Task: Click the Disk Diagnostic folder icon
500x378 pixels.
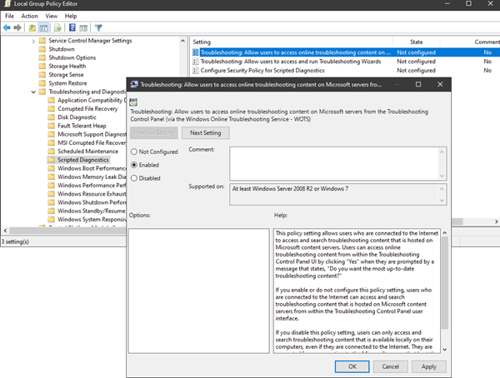Action: 52,117
